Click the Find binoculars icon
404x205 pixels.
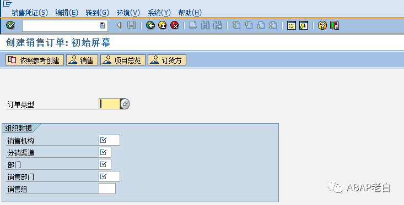tap(205, 25)
